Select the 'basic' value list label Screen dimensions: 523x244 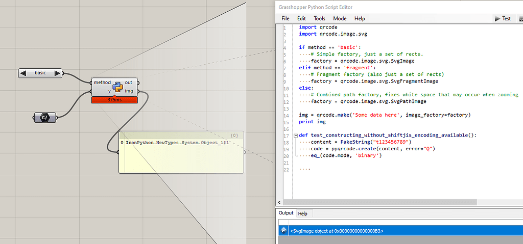tap(40, 73)
